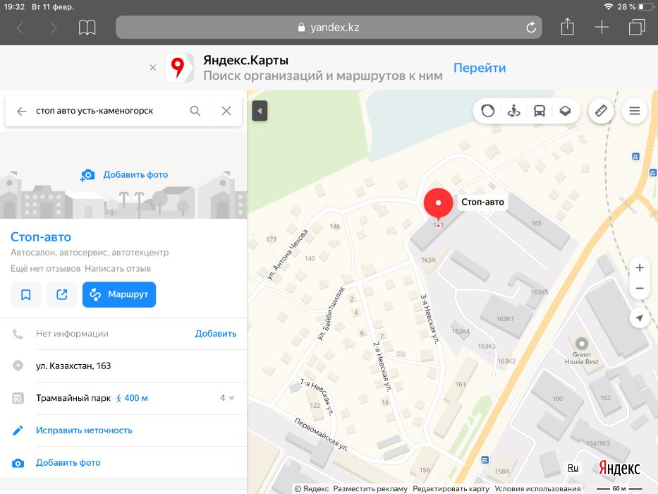The width and height of the screenshot is (658, 494).
Task: Open the Яндекс logo on map
Action: pos(619,468)
